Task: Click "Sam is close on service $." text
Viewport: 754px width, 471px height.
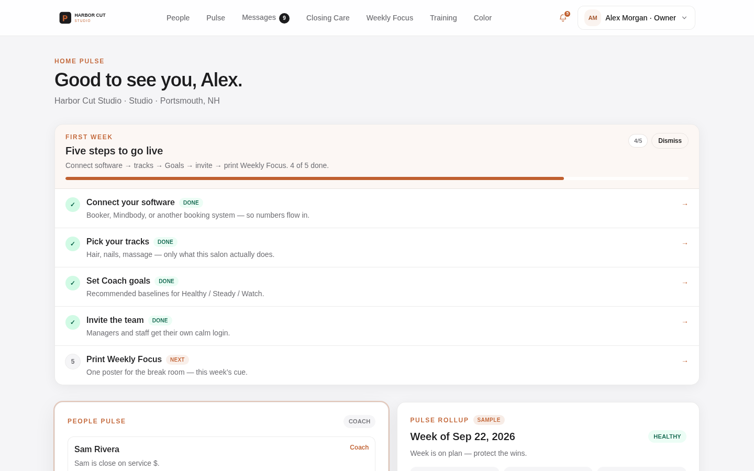Action: click(117, 463)
